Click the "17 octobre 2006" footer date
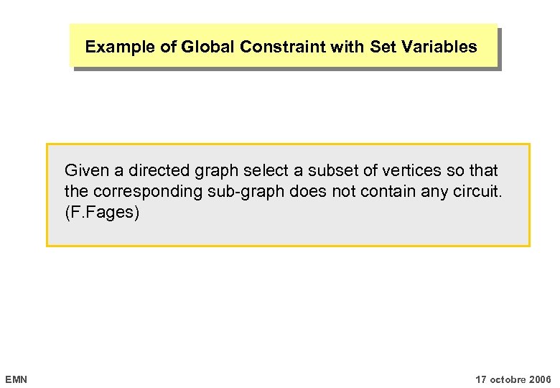 tap(513, 379)
